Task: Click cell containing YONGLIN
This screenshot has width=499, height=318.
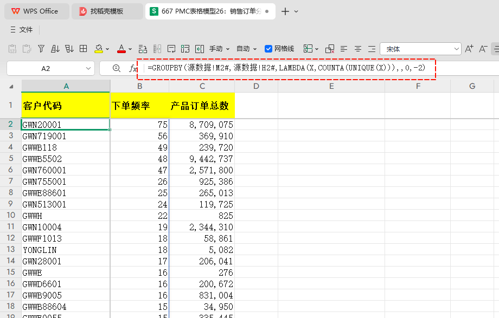Action: click(x=66, y=250)
